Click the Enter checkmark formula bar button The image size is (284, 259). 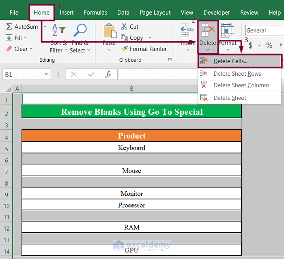[x=91, y=74]
